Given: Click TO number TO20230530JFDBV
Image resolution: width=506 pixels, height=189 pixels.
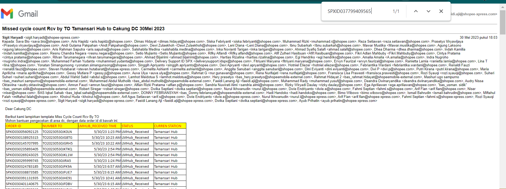Looking at the screenshot, I should 57,184.
